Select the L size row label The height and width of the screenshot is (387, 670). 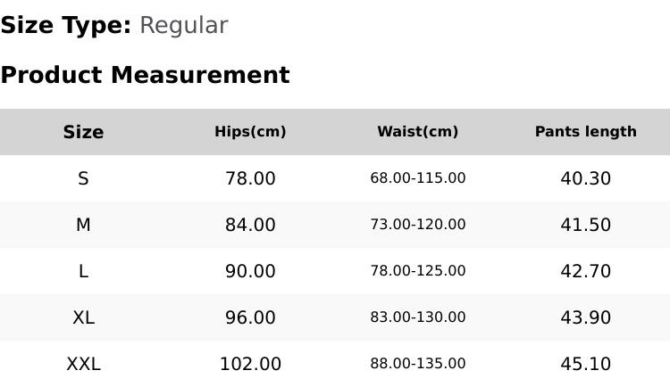(83, 271)
